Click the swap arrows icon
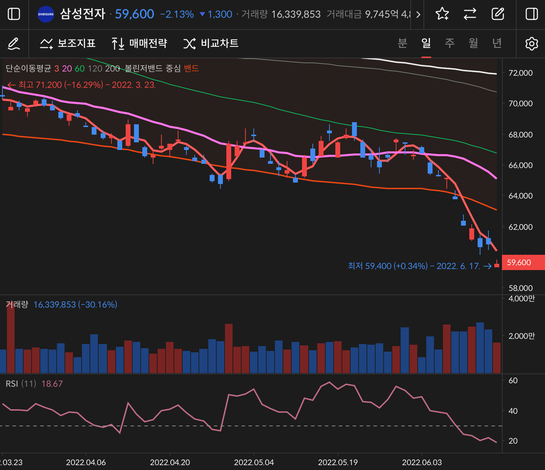 pos(470,14)
